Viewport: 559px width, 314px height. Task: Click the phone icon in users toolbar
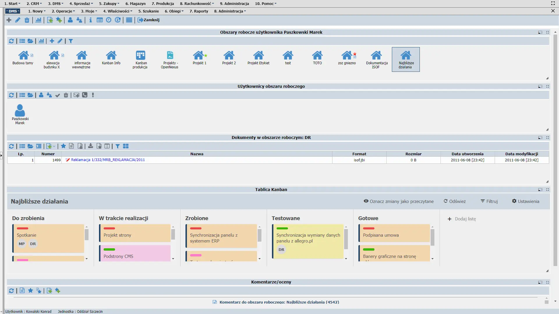coord(85,95)
